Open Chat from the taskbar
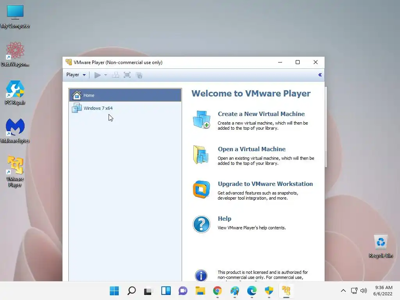The image size is (400, 300). pyautogui.click(x=183, y=291)
